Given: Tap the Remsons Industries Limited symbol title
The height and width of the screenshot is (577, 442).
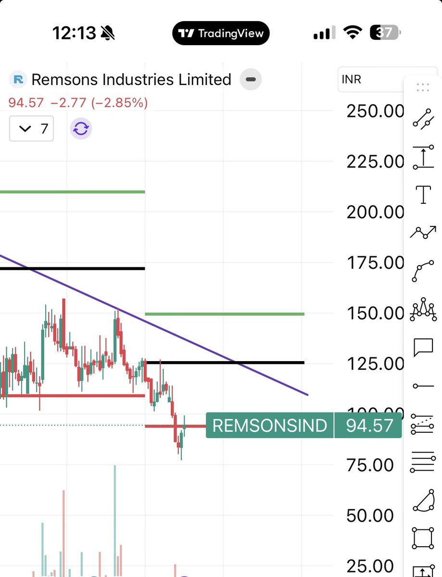Looking at the screenshot, I should pyautogui.click(x=131, y=79).
